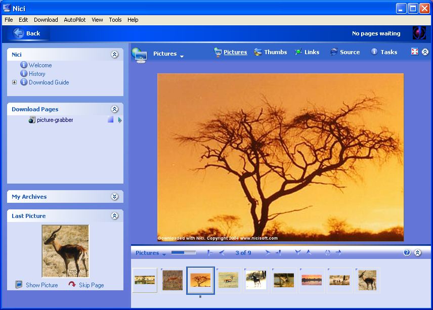Expand Download Guide tree node
This screenshot has height=310, width=433.
14,82
